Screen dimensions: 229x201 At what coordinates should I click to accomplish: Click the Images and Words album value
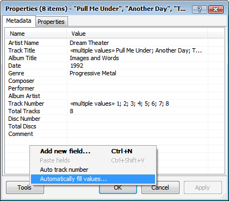tap(94, 58)
